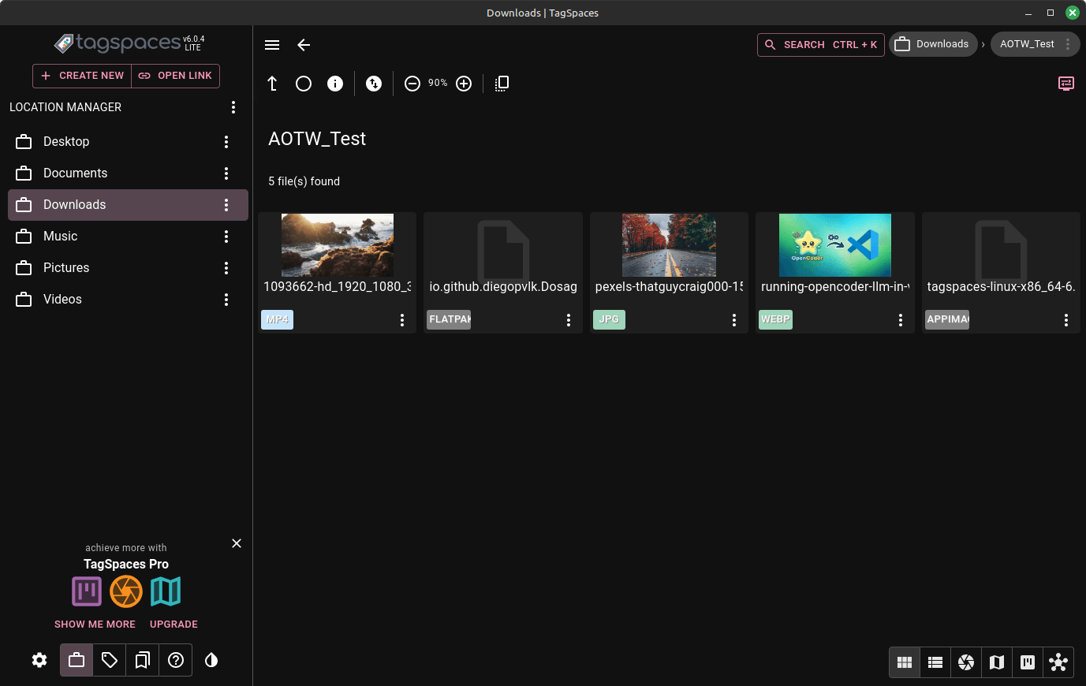This screenshot has height=686, width=1086.
Task: Select the FolderVis graph perspective icon
Action: [1058, 662]
